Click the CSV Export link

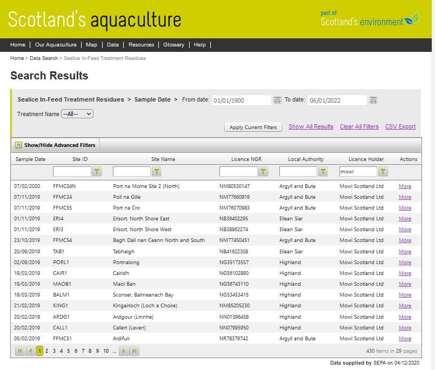400,126
